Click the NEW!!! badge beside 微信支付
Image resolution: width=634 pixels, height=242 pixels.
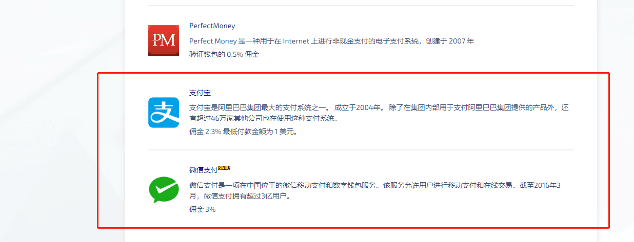tap(224, 167)
